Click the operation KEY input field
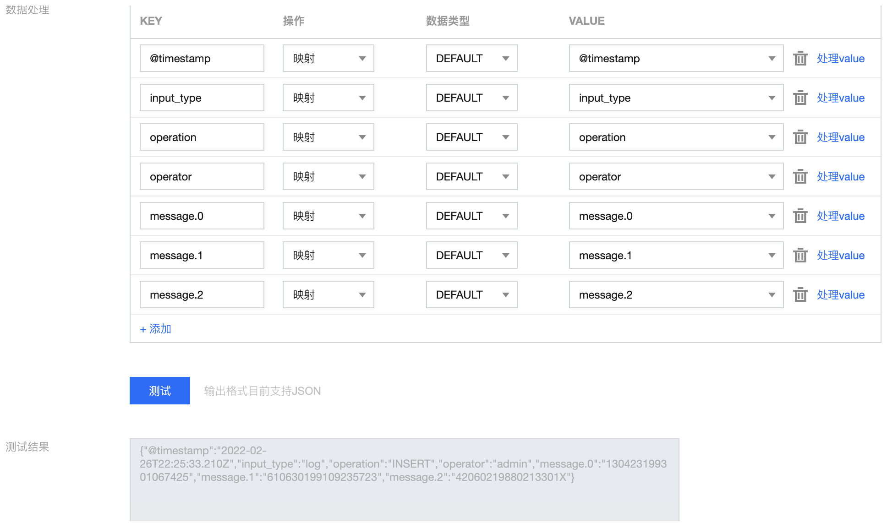This screenshot has height=523, width=887. coord(202,137)
